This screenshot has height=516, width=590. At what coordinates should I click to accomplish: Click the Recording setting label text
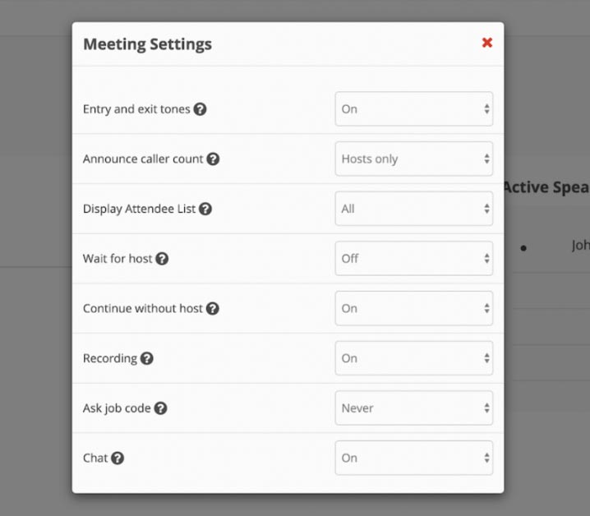coord(109,358)
